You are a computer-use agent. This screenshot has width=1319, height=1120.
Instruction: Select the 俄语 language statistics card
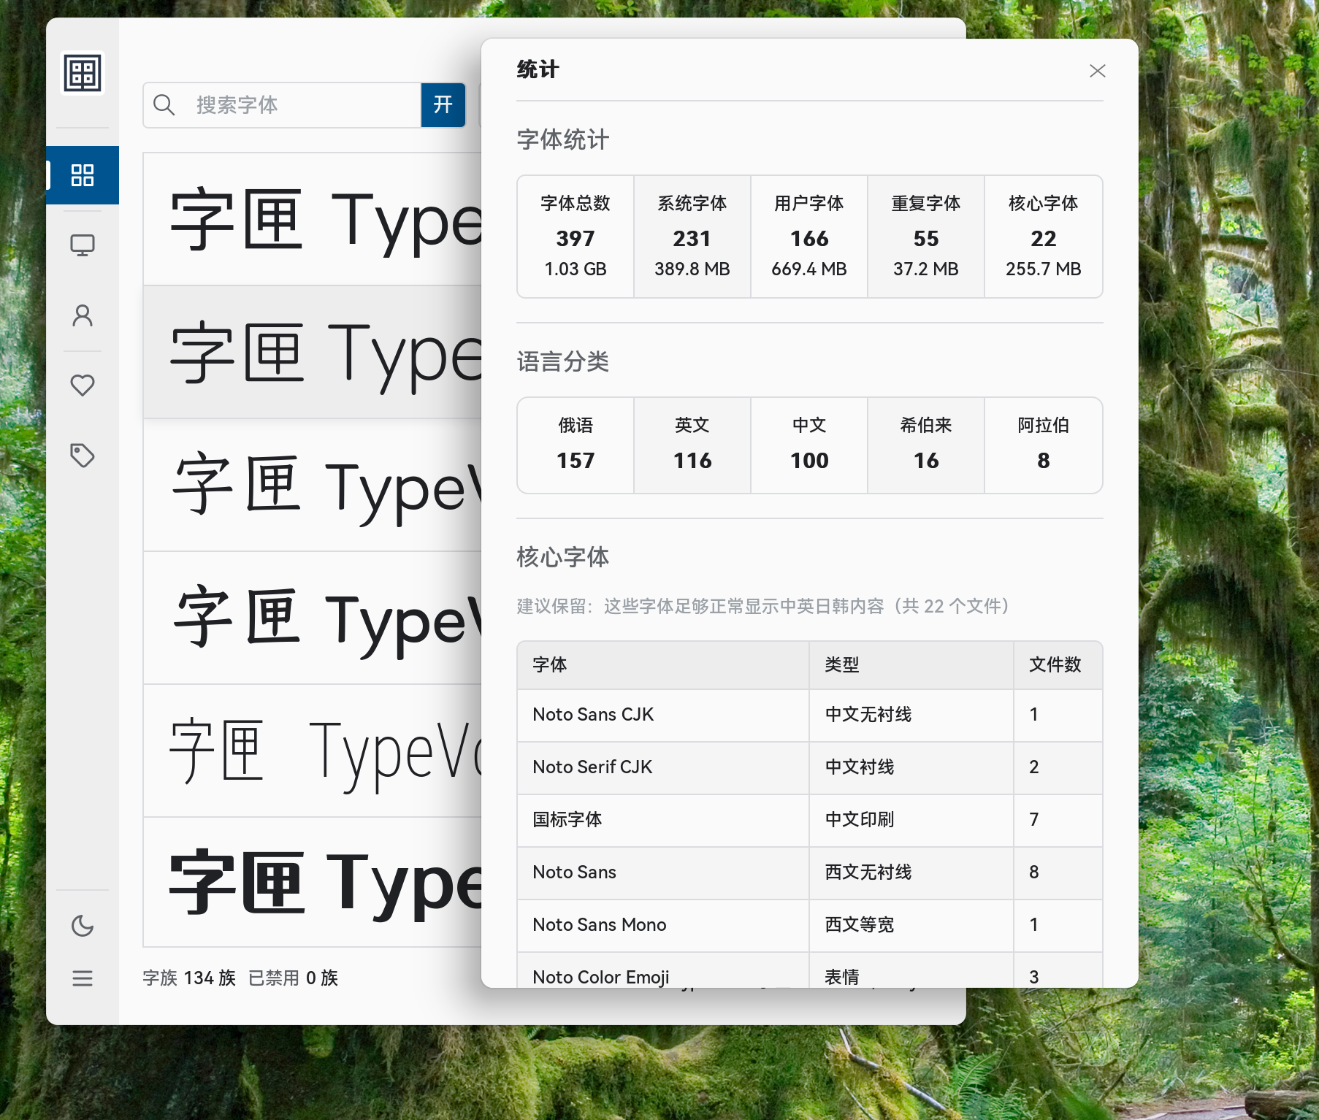[575, 445]
